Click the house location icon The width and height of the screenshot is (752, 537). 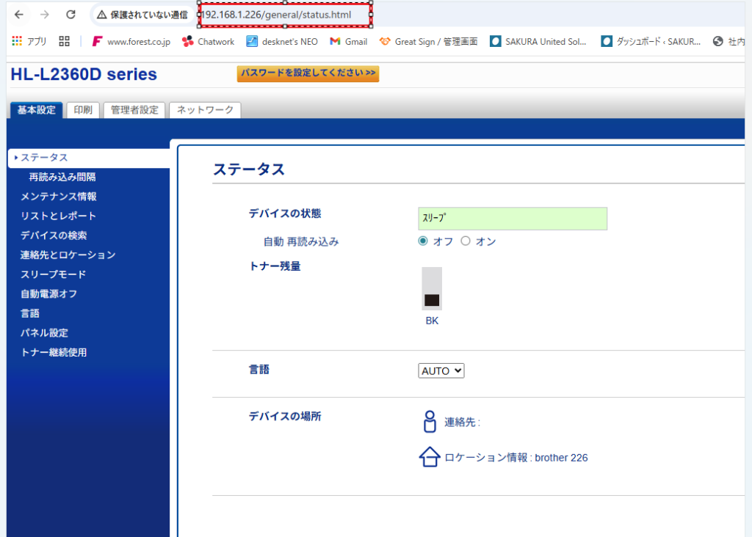click(x=429, y=458)
